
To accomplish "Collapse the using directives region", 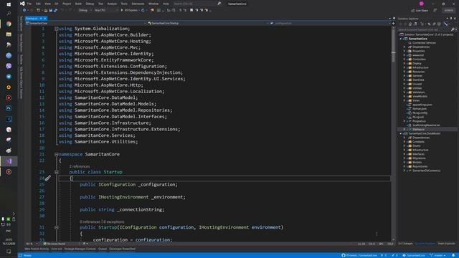I will [x=56, y=29].
